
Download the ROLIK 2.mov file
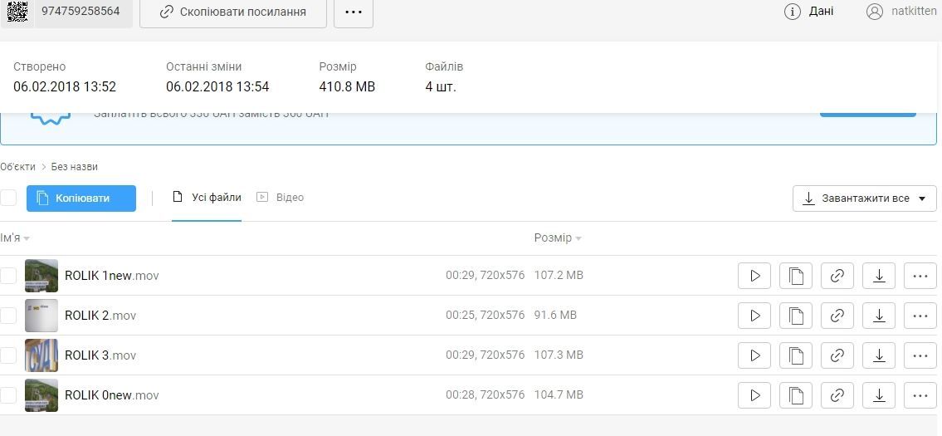[878, 316]
